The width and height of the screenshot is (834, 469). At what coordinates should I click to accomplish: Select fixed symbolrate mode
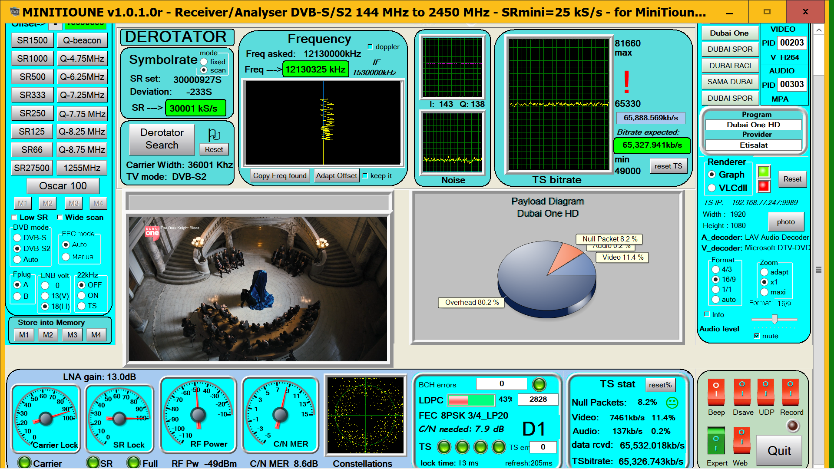pos(204,62)
